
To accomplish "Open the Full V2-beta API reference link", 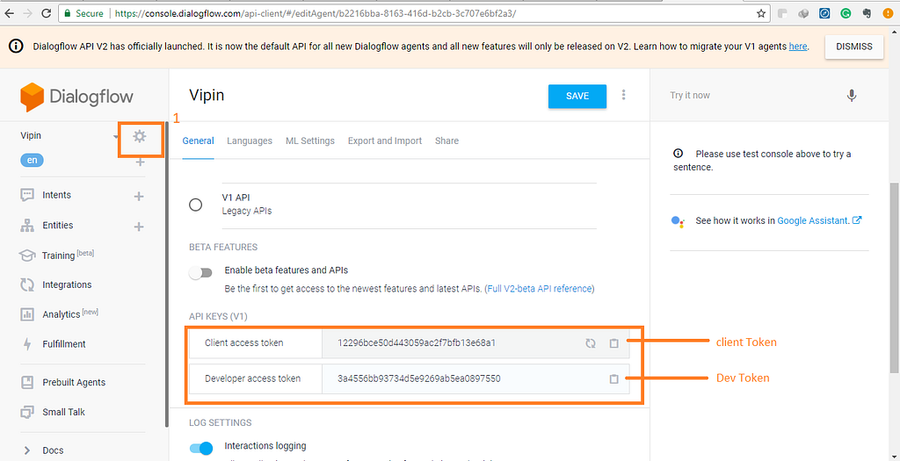I will [x=541, y=289].
